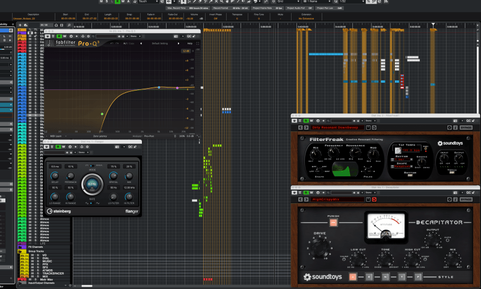Toggle the Flanger Mode switch

click(92, 165)
